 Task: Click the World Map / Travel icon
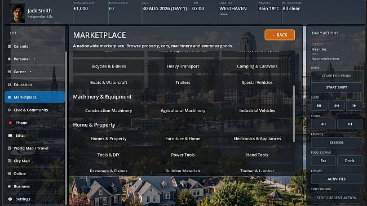coord(9,148)
